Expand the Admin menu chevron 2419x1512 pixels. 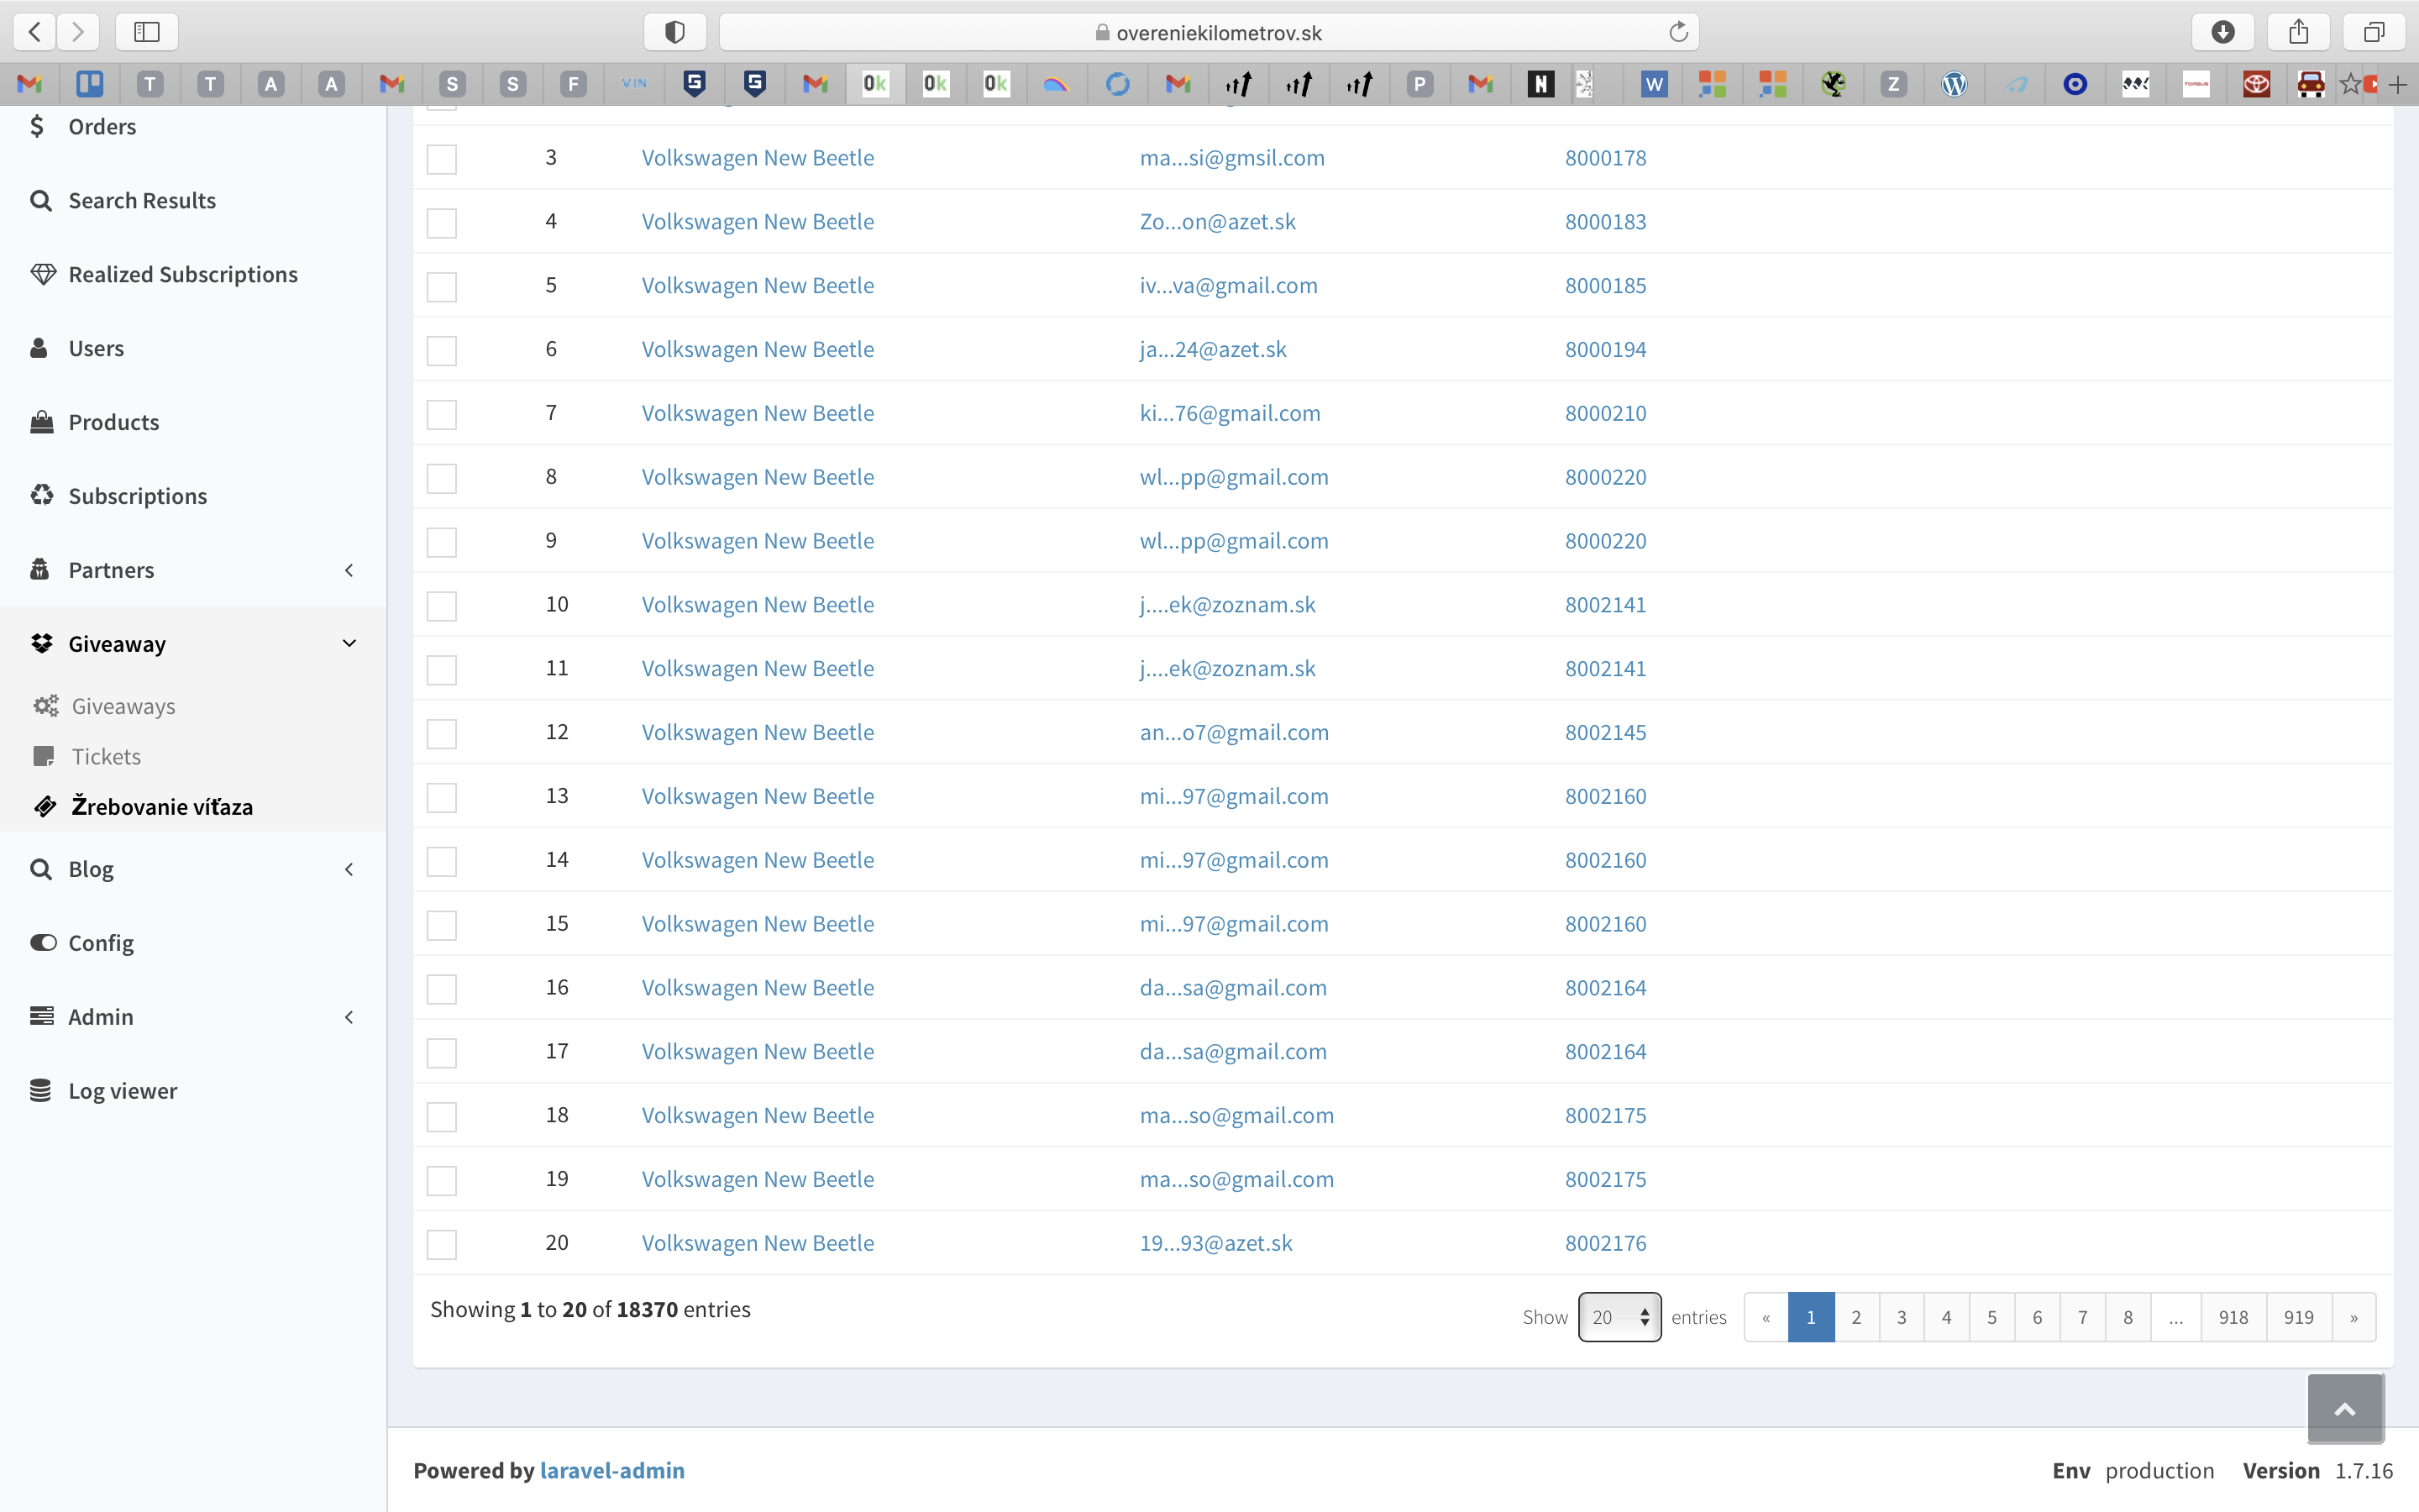coord(349,1017)
